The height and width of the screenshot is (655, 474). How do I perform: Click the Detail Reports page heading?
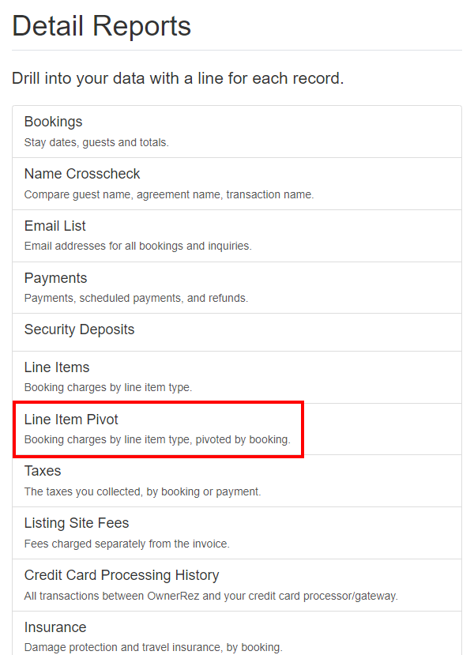[x=102, y=26]
